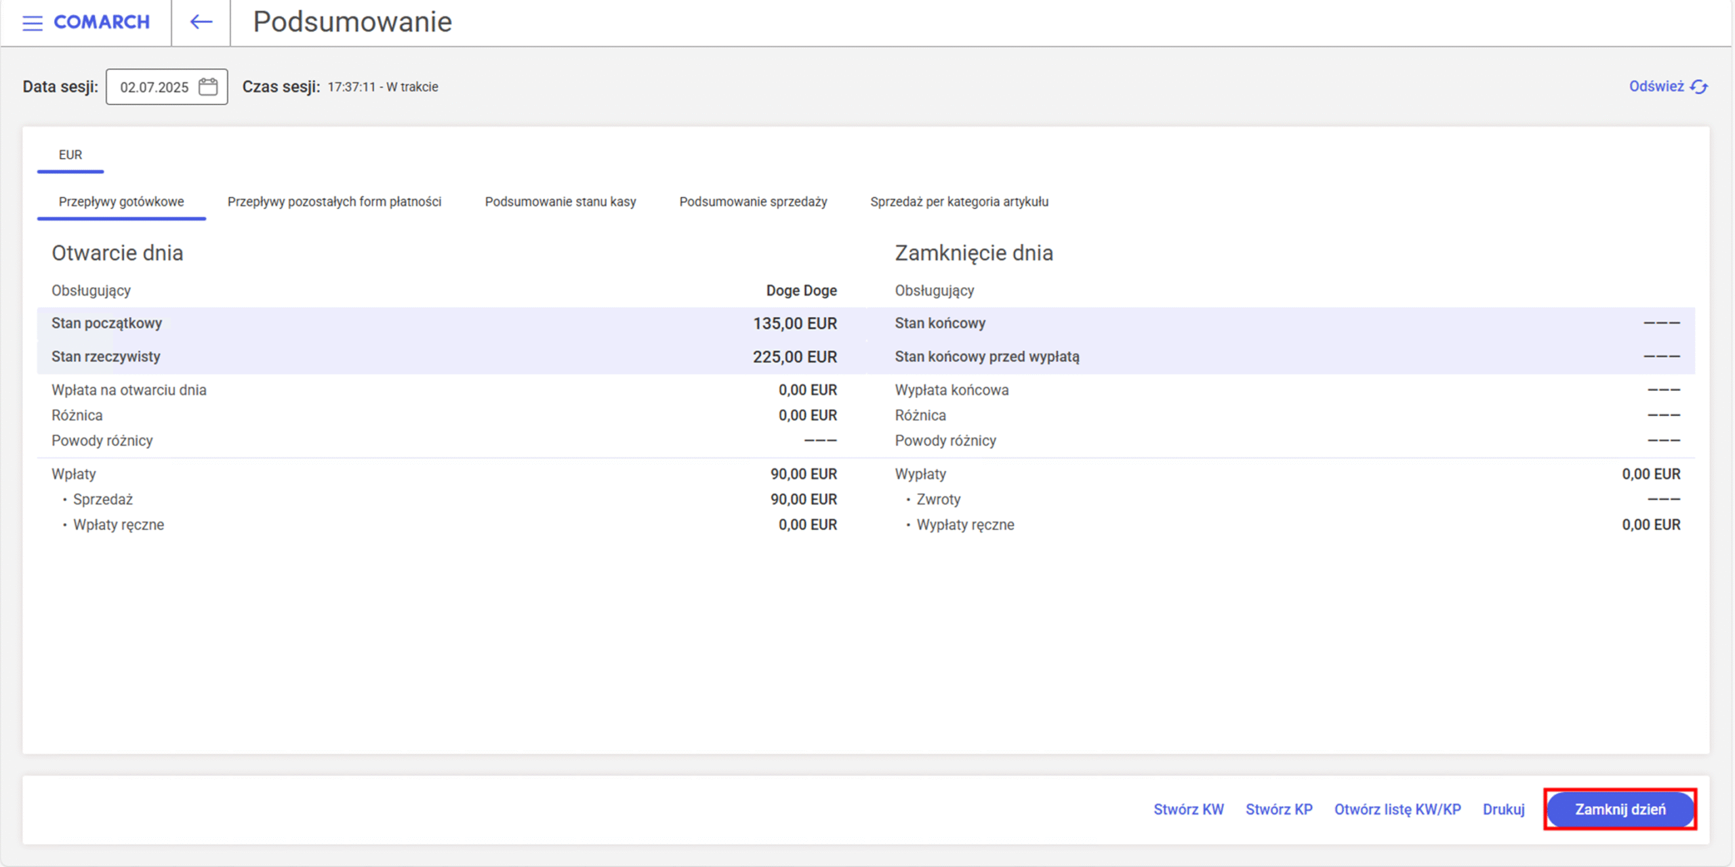This screenshot has width=1735, height=867.
Task: Click the Podsumowanie page title
Action: tap(352, 22)
